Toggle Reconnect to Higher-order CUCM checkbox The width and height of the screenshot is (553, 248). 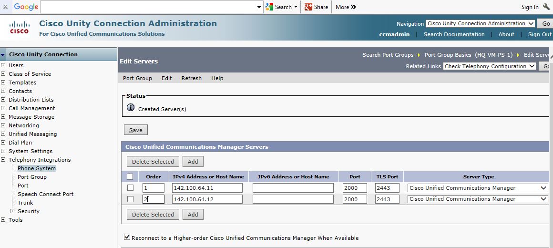pos(127,237)
